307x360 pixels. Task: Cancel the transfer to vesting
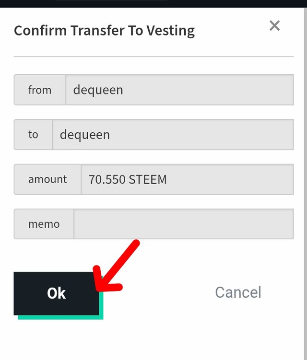(238, 292)
